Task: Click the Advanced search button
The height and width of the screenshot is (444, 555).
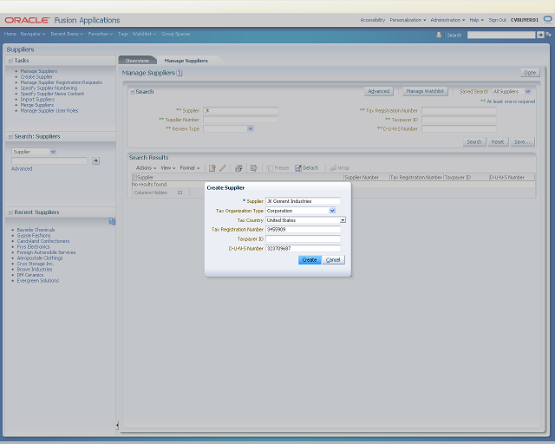Action: coord(379,91)
